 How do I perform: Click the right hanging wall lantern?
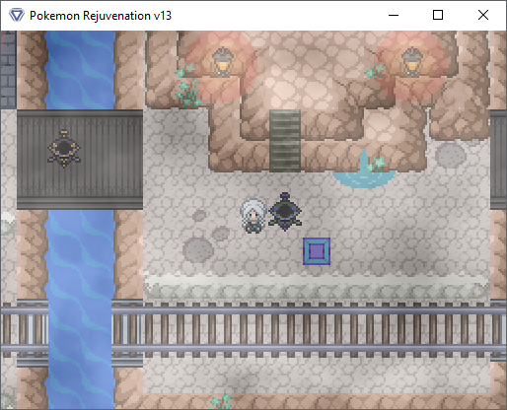(411, 62)
